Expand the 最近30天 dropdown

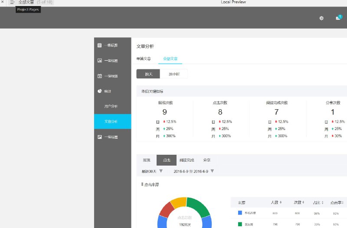pyautogui.click(x=161, y=171)
